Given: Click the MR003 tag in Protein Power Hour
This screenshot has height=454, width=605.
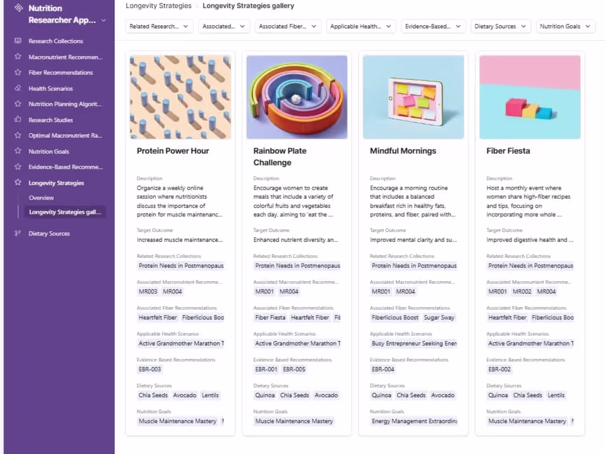Looking at the screenshot, I should [148, 292].
